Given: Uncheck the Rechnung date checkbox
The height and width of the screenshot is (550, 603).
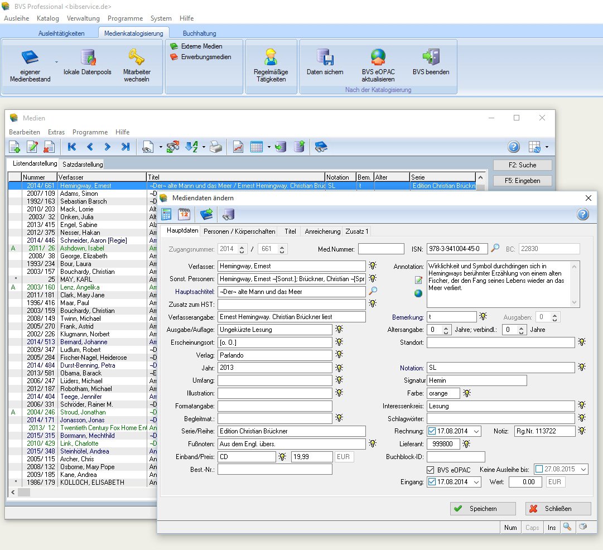Looking at the screenshot, I should click(432, 431).
